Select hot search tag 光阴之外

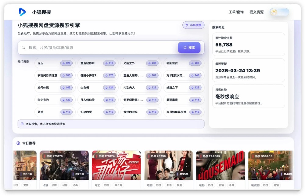point(129,63)
